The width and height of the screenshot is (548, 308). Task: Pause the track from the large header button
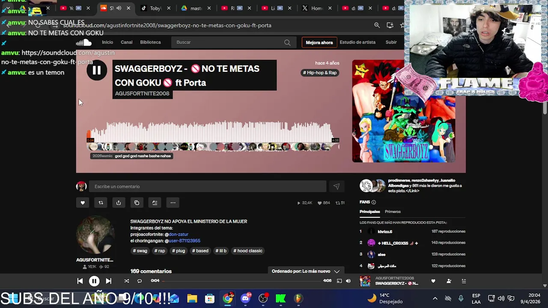pyautogui.click(x=97, y=71)
